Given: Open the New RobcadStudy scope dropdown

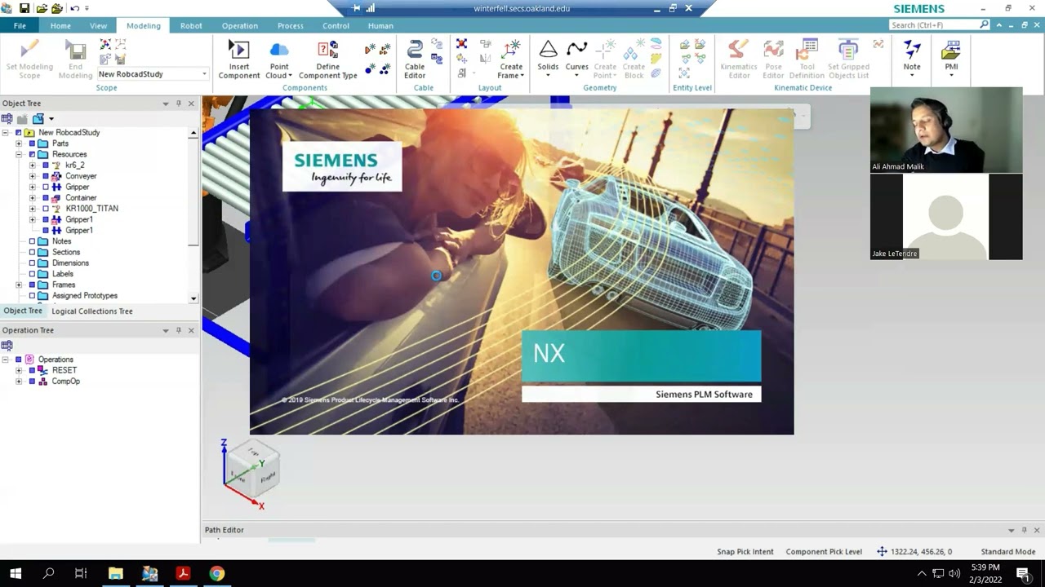Looking at the screenshot, I should click(x=204, y=74).
